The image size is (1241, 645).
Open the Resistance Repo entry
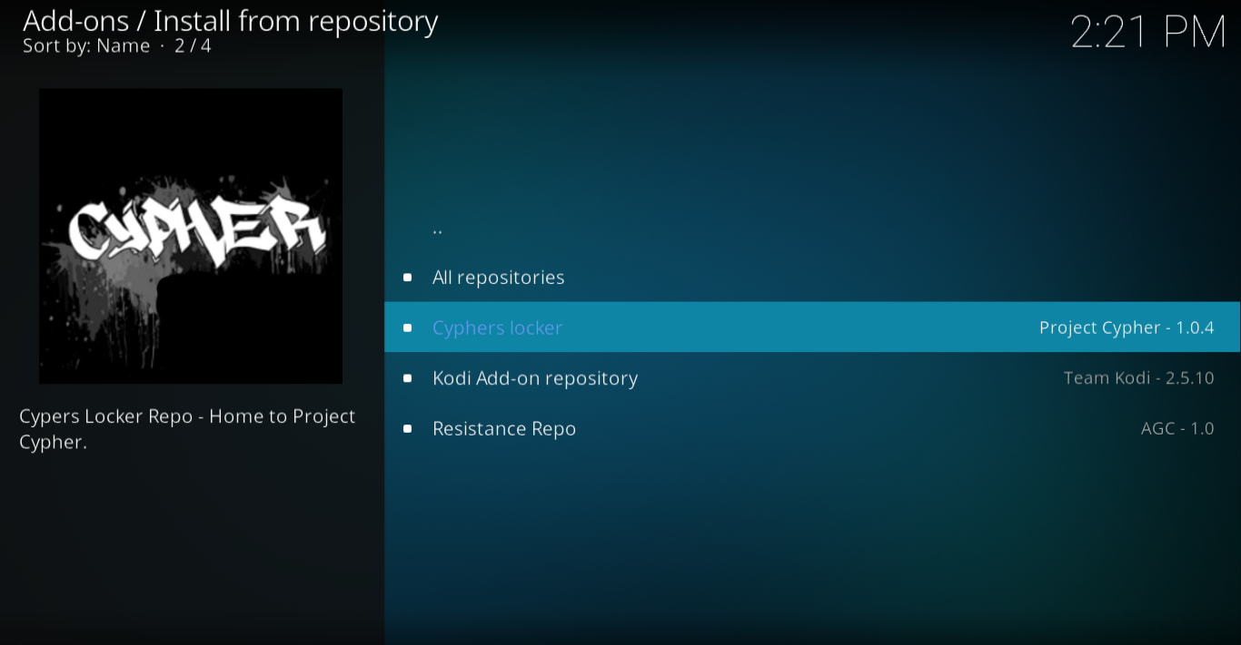click(x=812, y=428)
